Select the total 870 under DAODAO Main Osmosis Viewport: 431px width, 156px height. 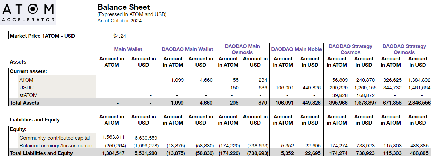[x=263, y=103]
